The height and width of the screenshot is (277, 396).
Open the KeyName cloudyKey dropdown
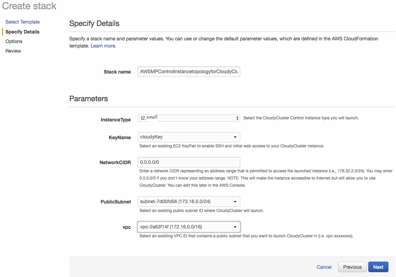(x=189, y=137)
